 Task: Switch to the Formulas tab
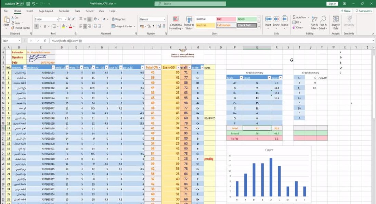[x=64, y=11]
